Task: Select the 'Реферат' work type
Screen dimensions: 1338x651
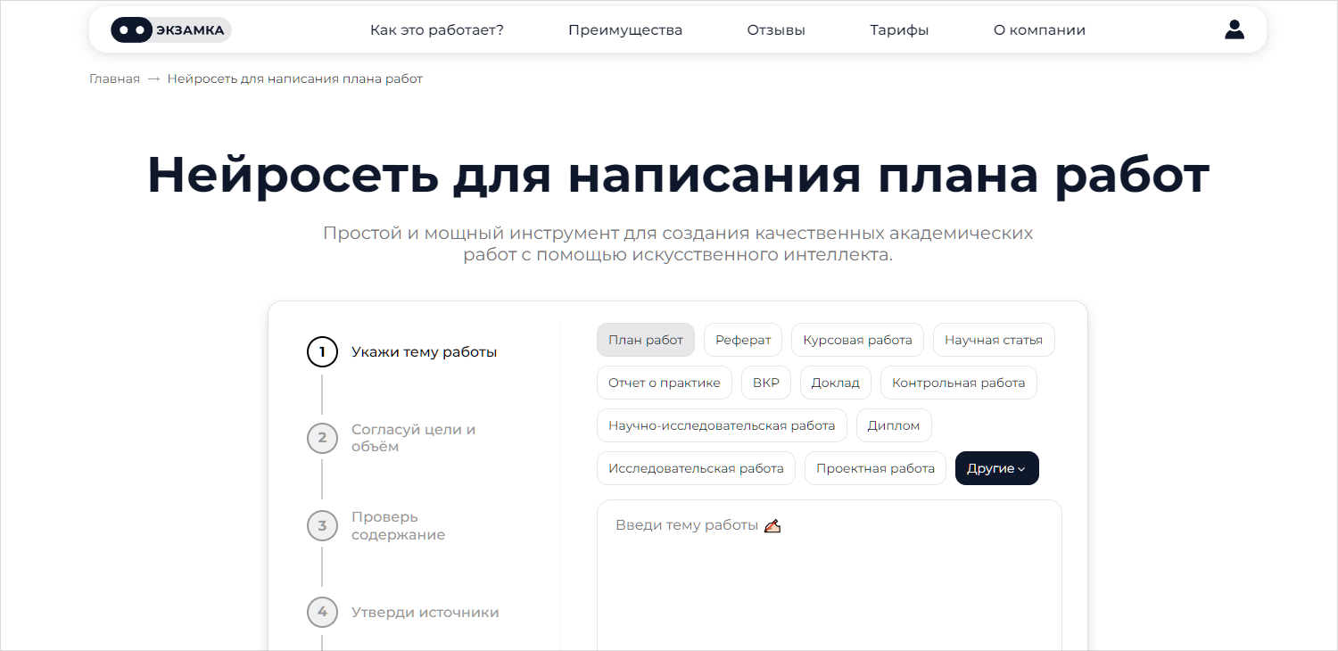Action: click(742, 339)
